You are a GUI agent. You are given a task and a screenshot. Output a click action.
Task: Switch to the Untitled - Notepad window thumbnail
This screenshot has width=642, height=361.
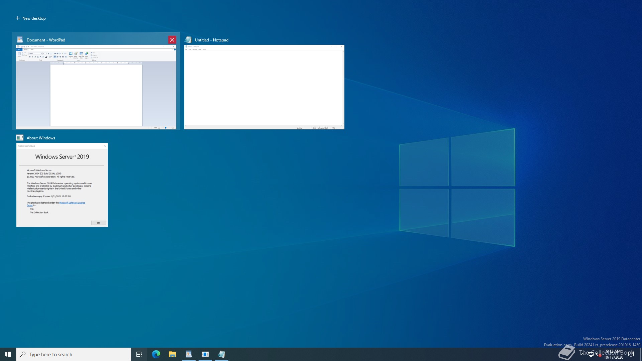point(264,87)
